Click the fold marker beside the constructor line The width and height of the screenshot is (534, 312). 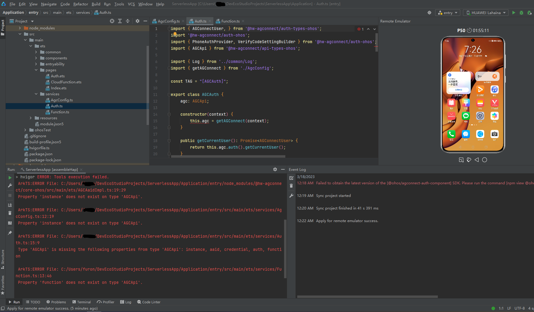click(169, 114)
